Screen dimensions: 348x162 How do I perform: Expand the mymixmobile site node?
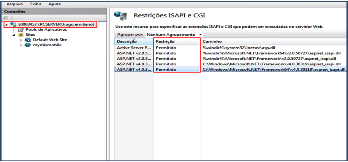tap(21, 45)
